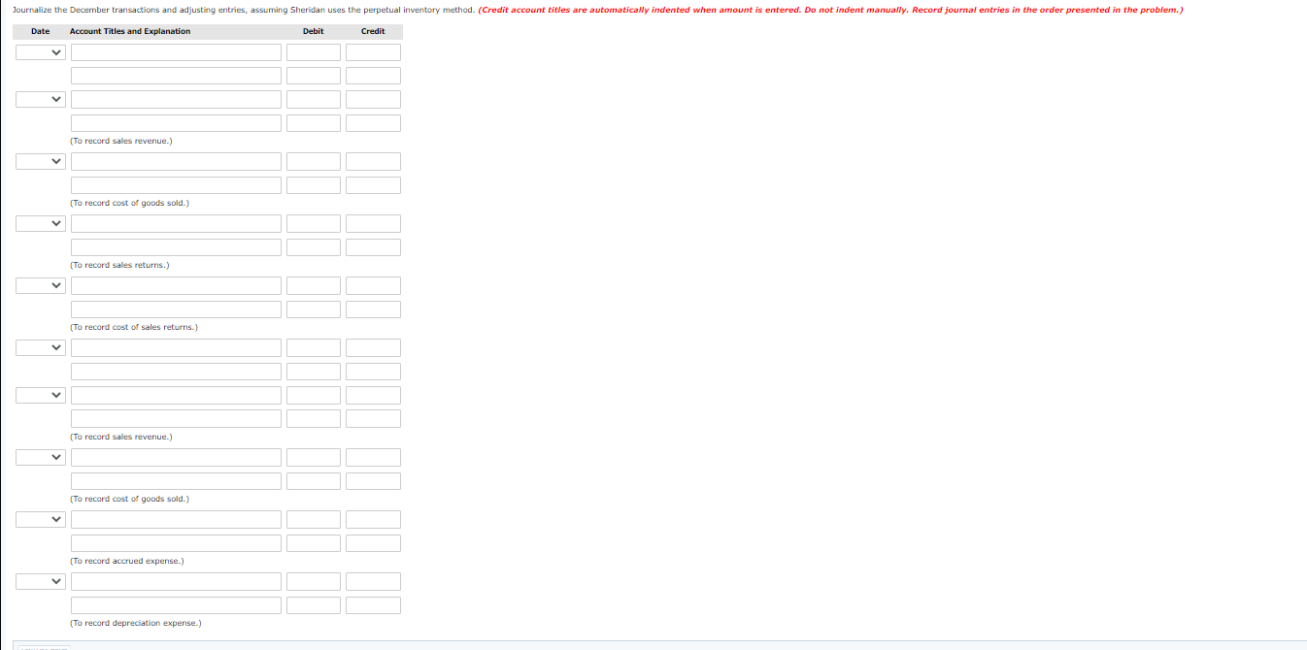Click credit field in row above 'To record depreciation expense.'
Screen dimensions: 1307x650
[374, 605]
